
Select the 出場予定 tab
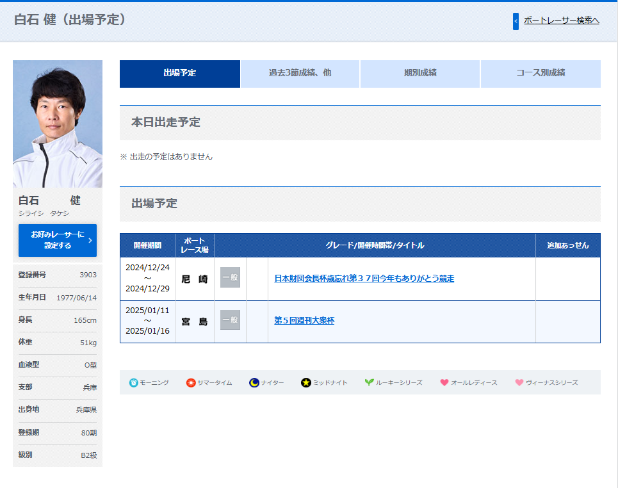pyautogui.click(x=180, y=74)
